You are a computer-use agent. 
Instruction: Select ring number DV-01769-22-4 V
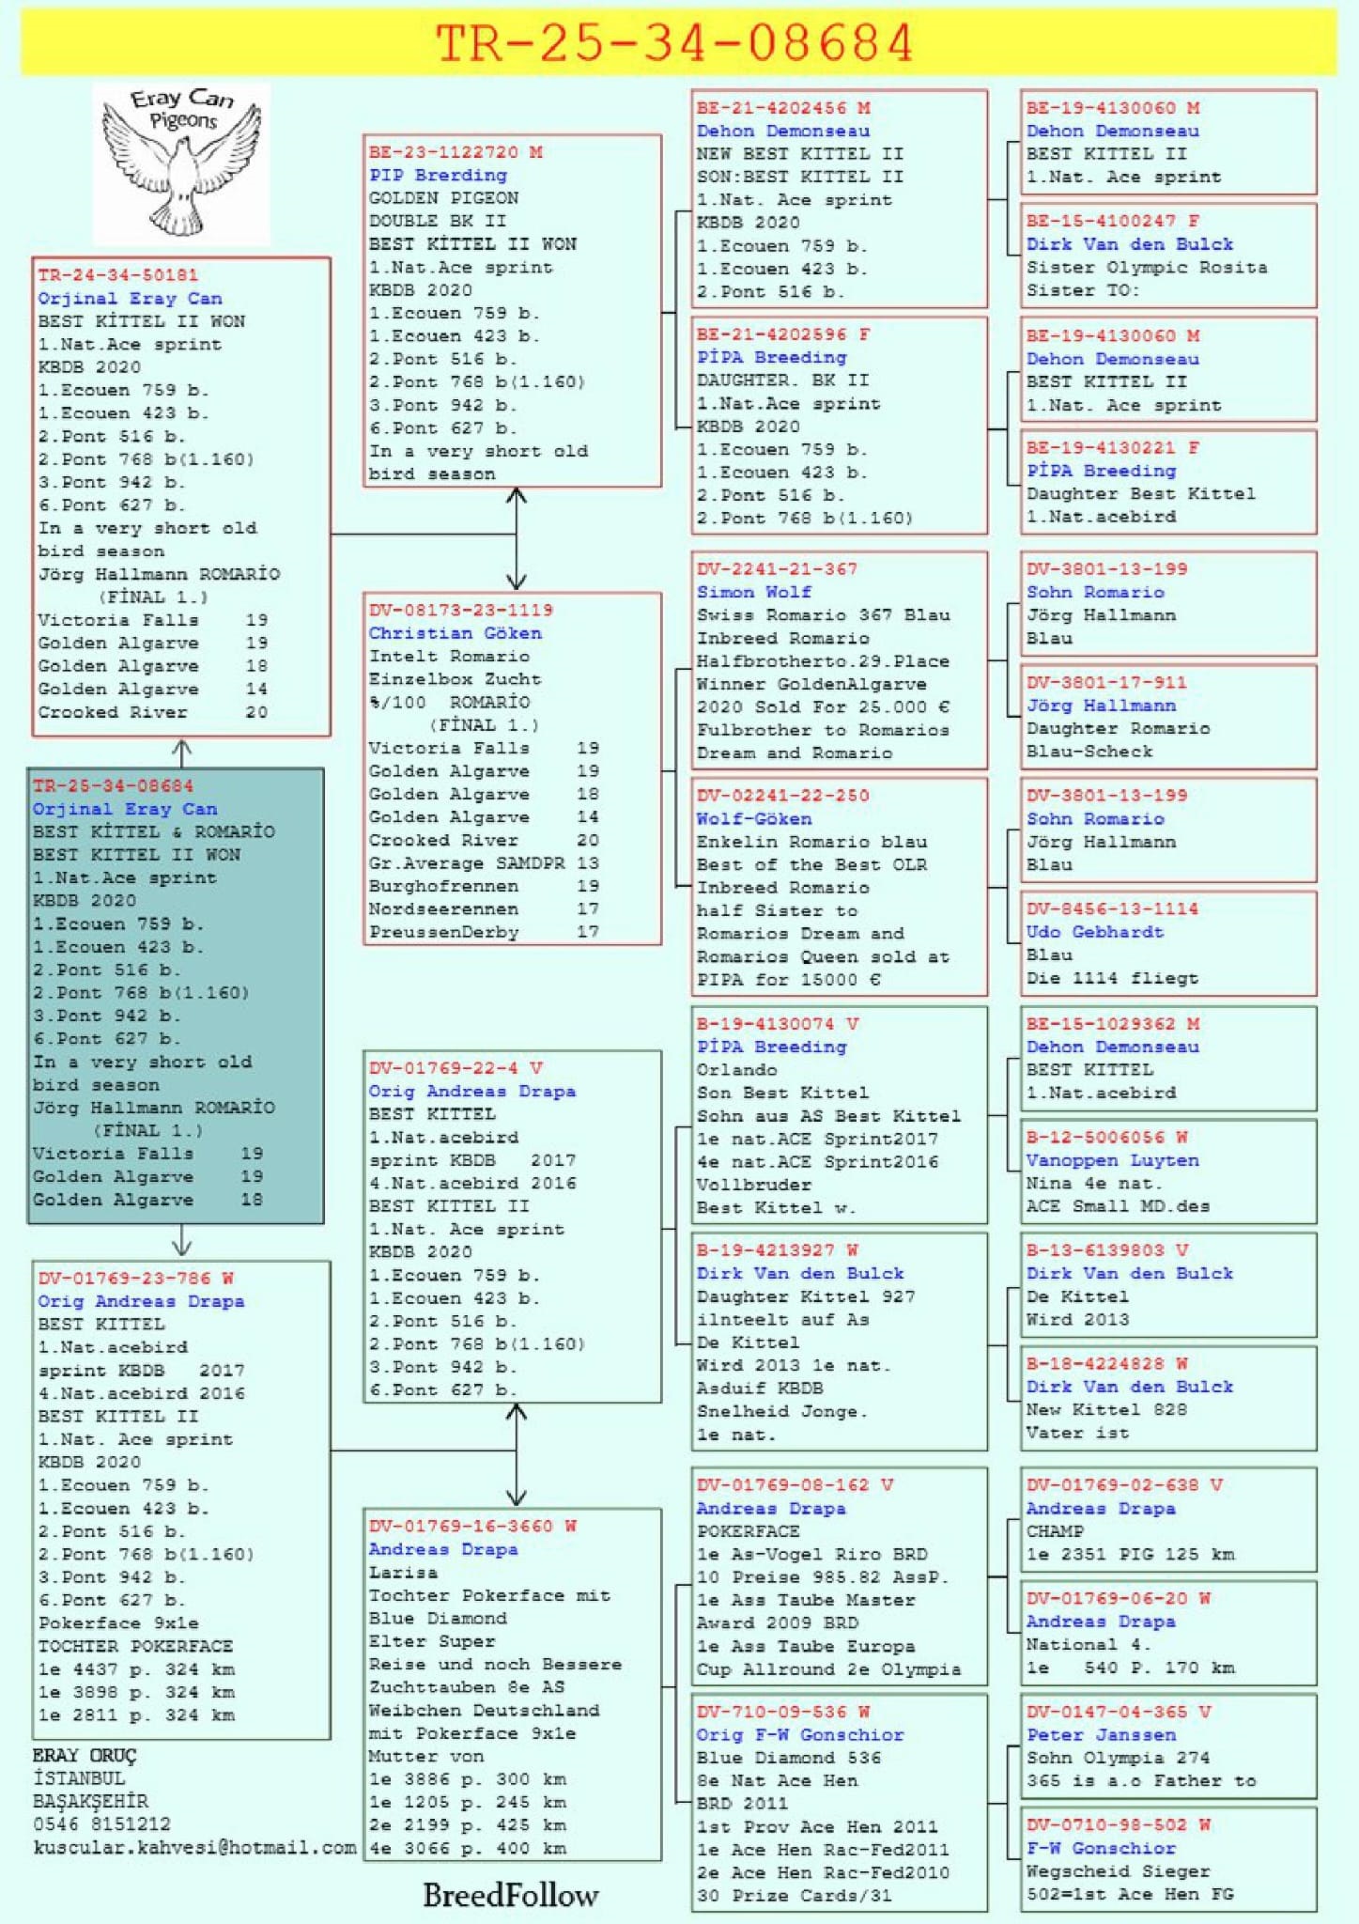(456, 1068)
